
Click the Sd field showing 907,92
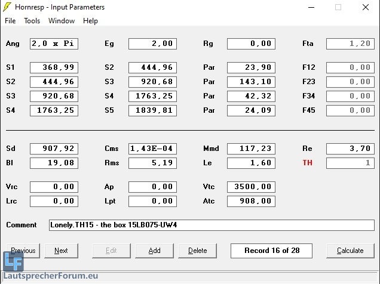click(x=54, y=149)
